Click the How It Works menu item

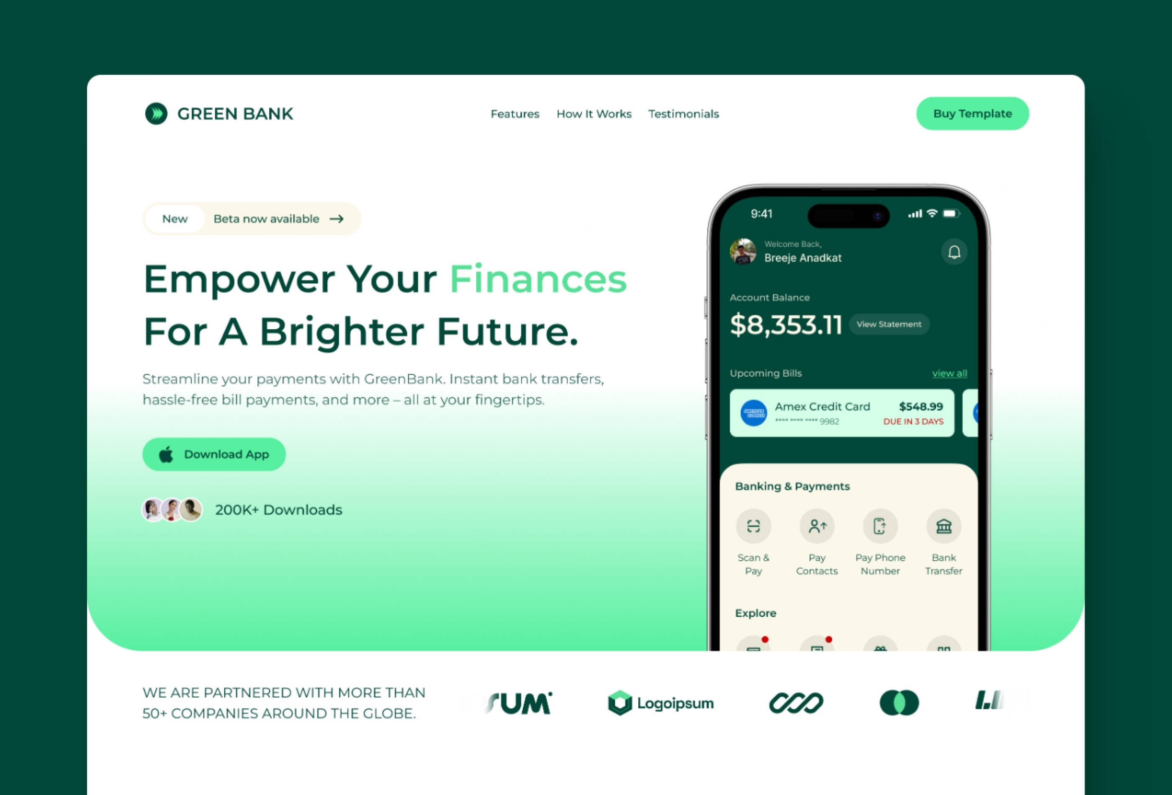click(594, 113)
